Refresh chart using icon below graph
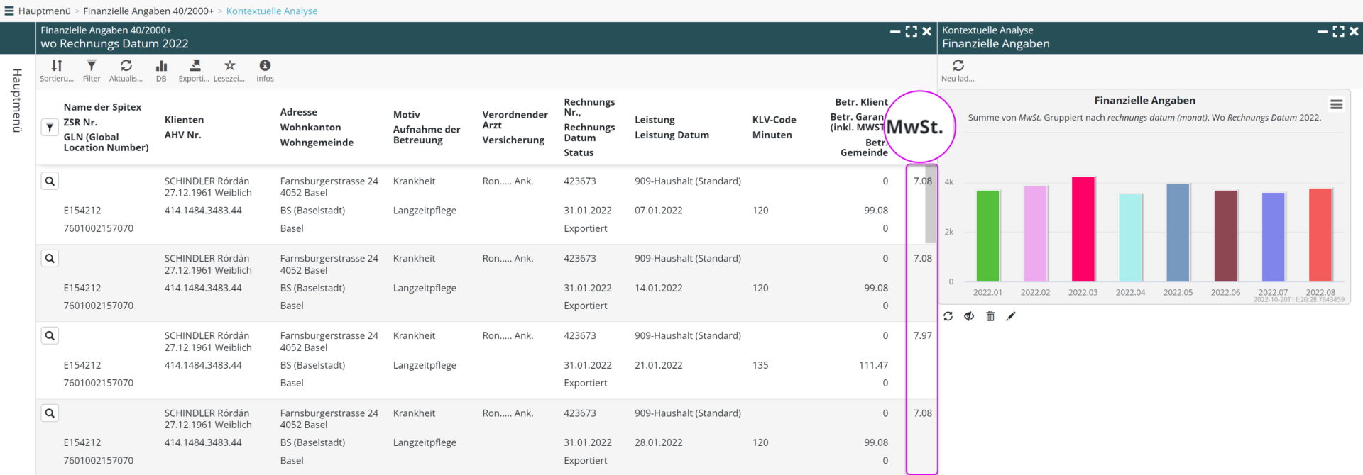 pyautogui.click(x=948, y=316)
